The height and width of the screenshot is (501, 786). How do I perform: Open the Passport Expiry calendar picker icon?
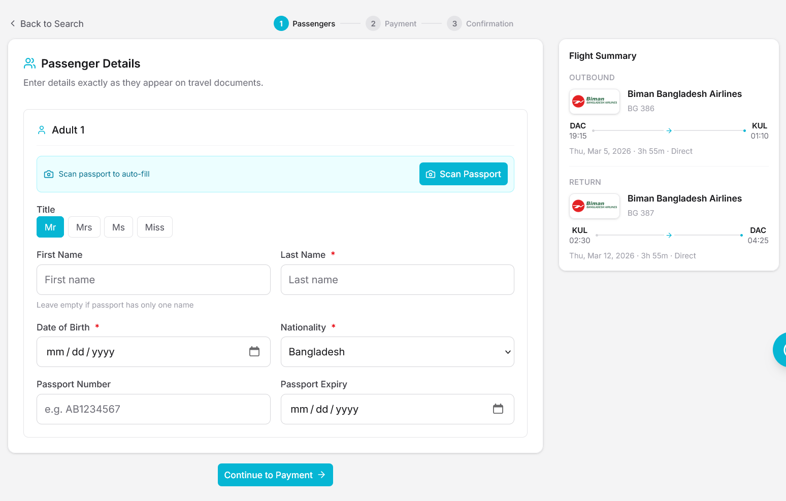[x=498, y=409]
